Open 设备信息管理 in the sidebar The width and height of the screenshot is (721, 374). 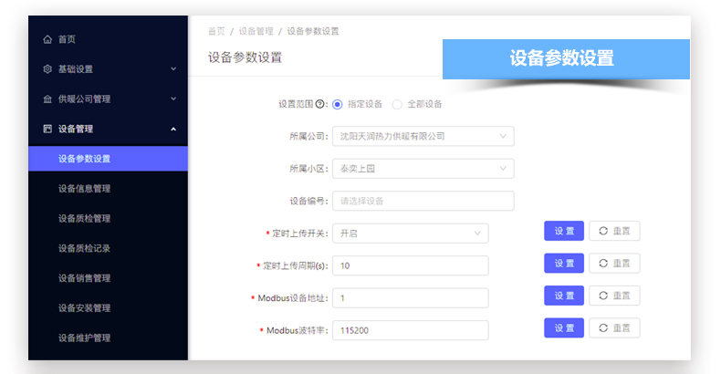point(84,189)
